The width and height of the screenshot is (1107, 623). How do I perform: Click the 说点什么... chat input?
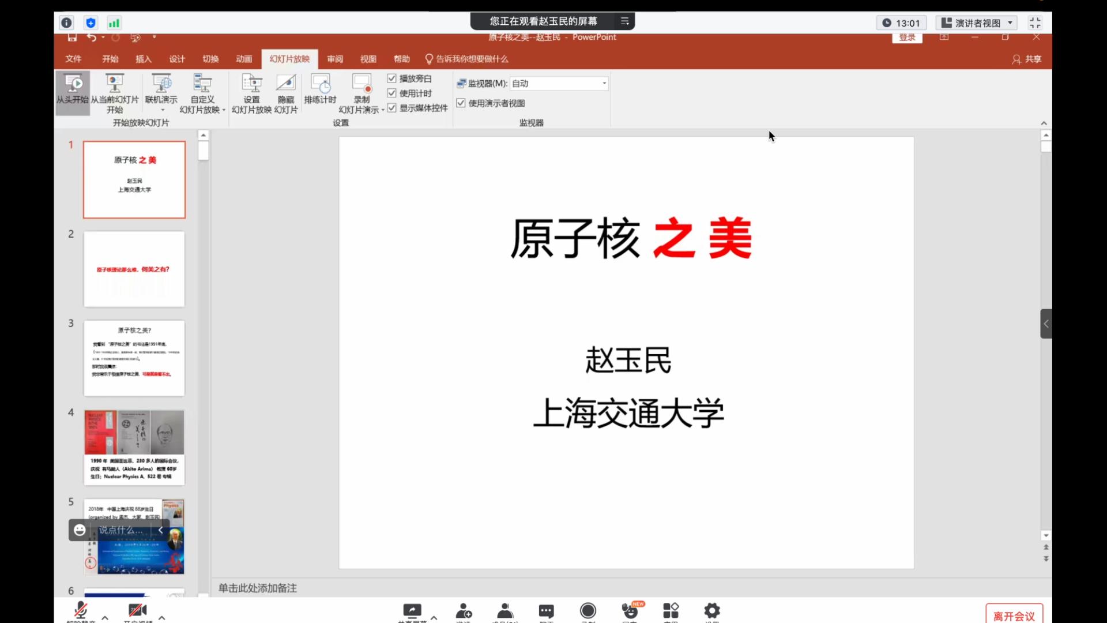(x=121, y=530)
